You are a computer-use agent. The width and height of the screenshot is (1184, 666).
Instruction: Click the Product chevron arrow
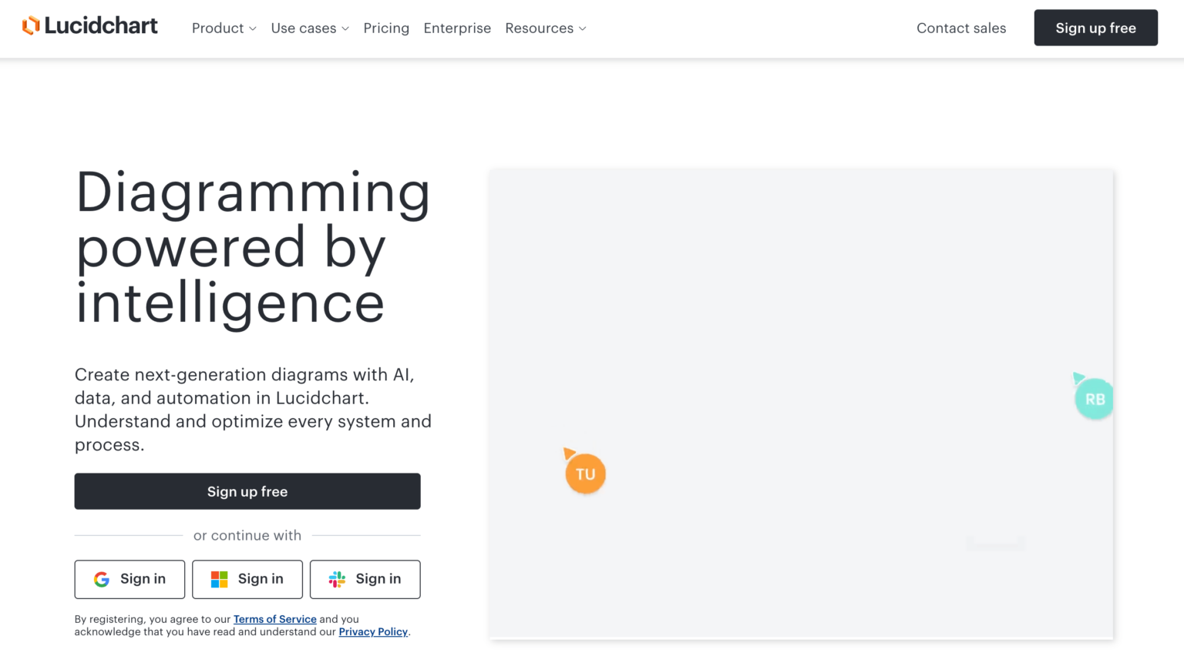coord(253,29)
